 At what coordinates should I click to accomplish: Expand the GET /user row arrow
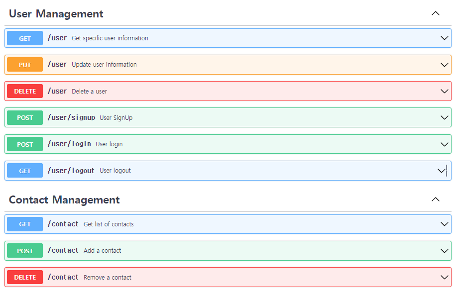[x=444, y=38]
